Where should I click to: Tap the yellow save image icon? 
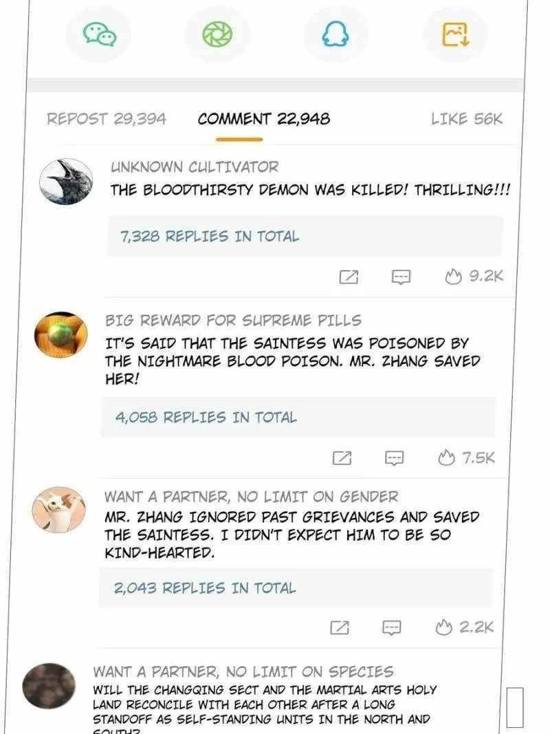(x=456, y=34)
